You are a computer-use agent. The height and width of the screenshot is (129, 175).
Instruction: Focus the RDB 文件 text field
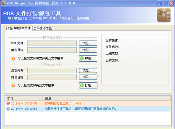coord(52,43)
